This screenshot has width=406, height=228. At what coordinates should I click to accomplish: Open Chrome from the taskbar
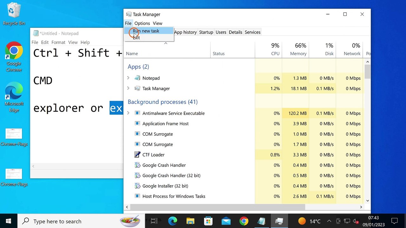244,221
